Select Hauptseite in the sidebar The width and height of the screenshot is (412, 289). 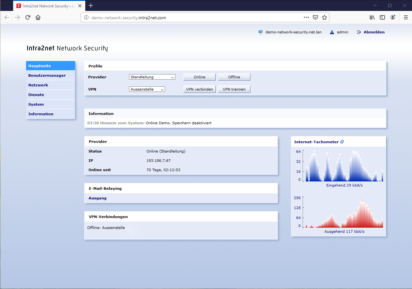(51, 66)
